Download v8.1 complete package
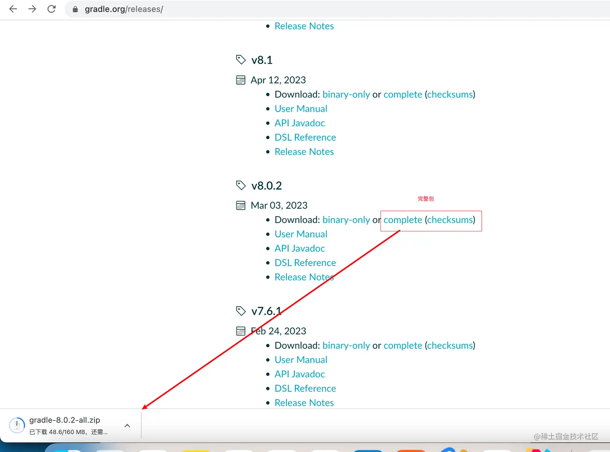Viewport: 610px width, 452px height. [403, 94]
